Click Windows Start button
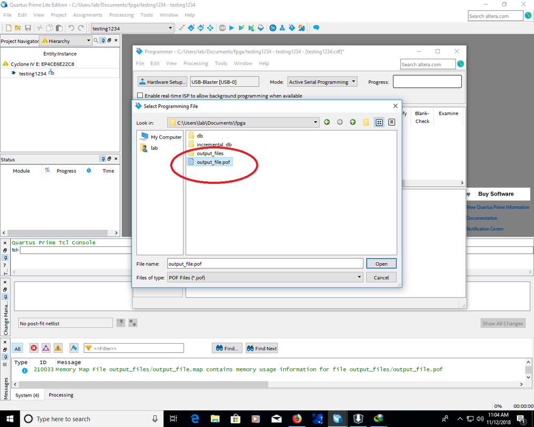The height and width of the screenshot is (427, 534). [10, 419]
